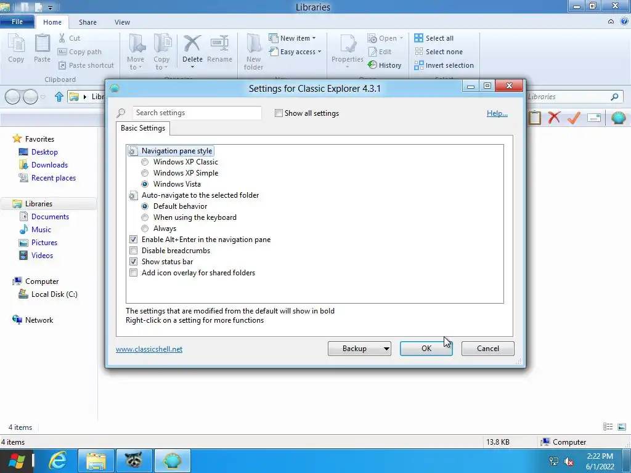Click the Up arrow navigation button
This screenshot has width=631, height=473.
[x=59, y=97]
